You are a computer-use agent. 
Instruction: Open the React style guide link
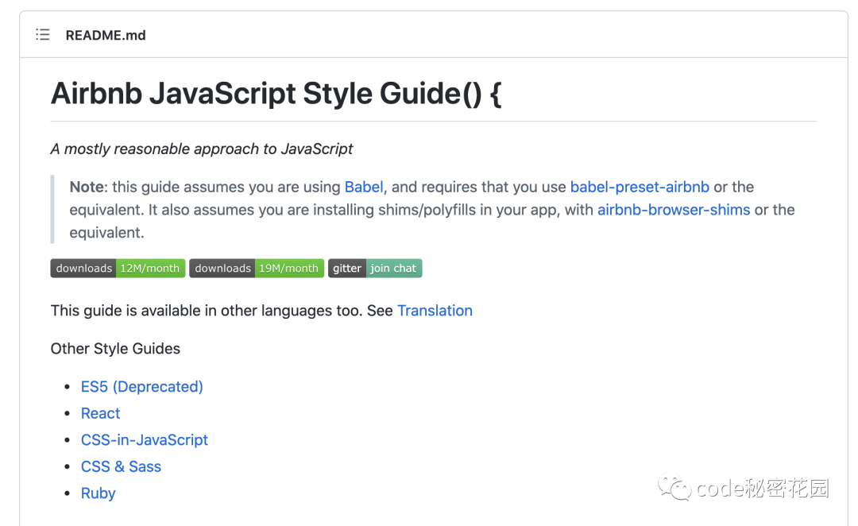(100, 413)
